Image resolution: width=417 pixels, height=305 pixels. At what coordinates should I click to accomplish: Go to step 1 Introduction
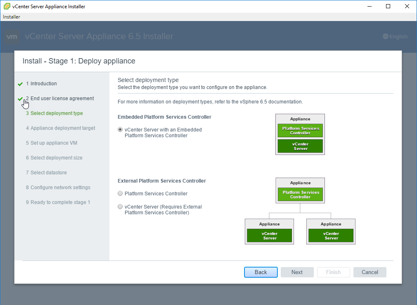tap(41, 84)
